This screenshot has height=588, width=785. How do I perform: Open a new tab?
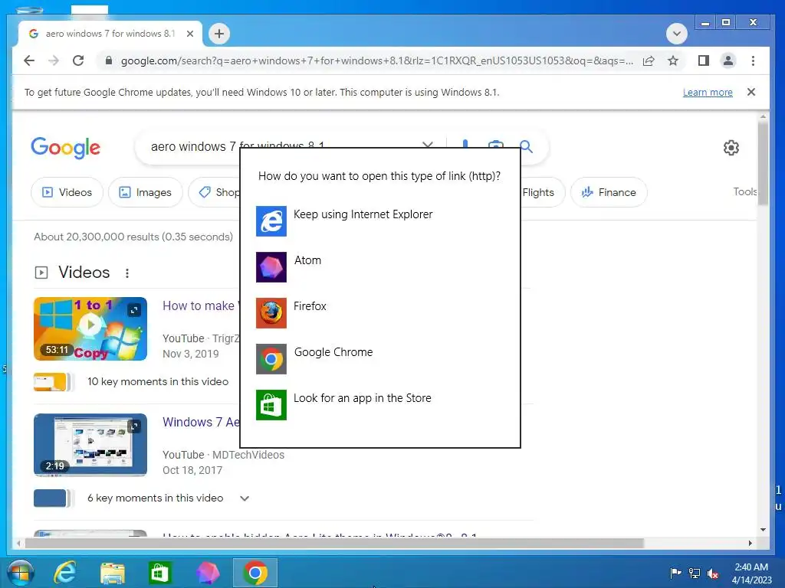pyautogui.click(x=218, y=34)
